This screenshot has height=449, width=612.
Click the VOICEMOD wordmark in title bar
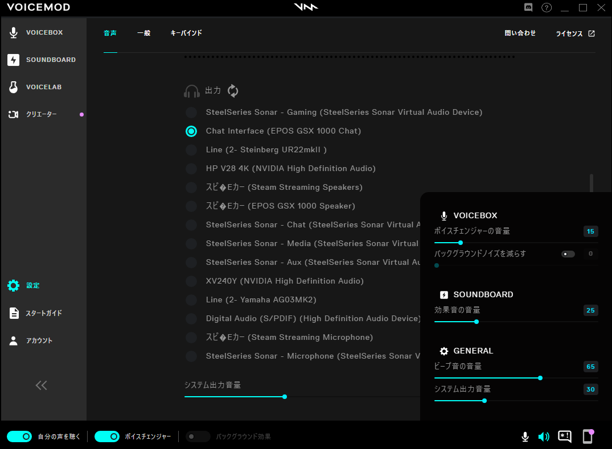(38, 7)
